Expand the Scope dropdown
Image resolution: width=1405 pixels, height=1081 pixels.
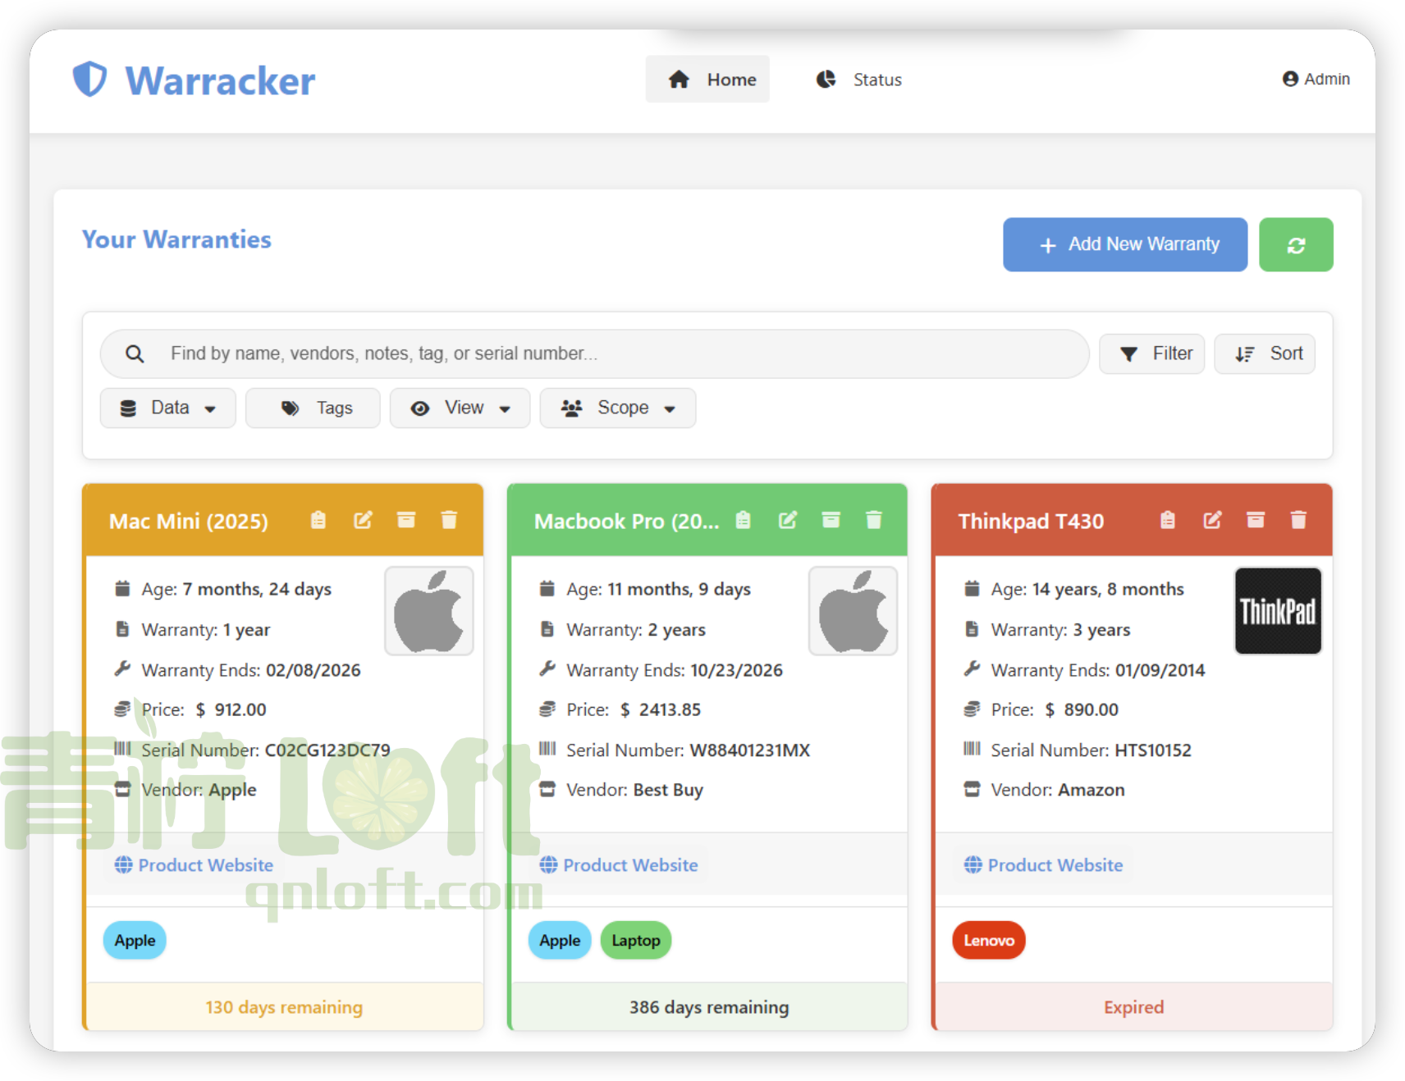point(617,408)
